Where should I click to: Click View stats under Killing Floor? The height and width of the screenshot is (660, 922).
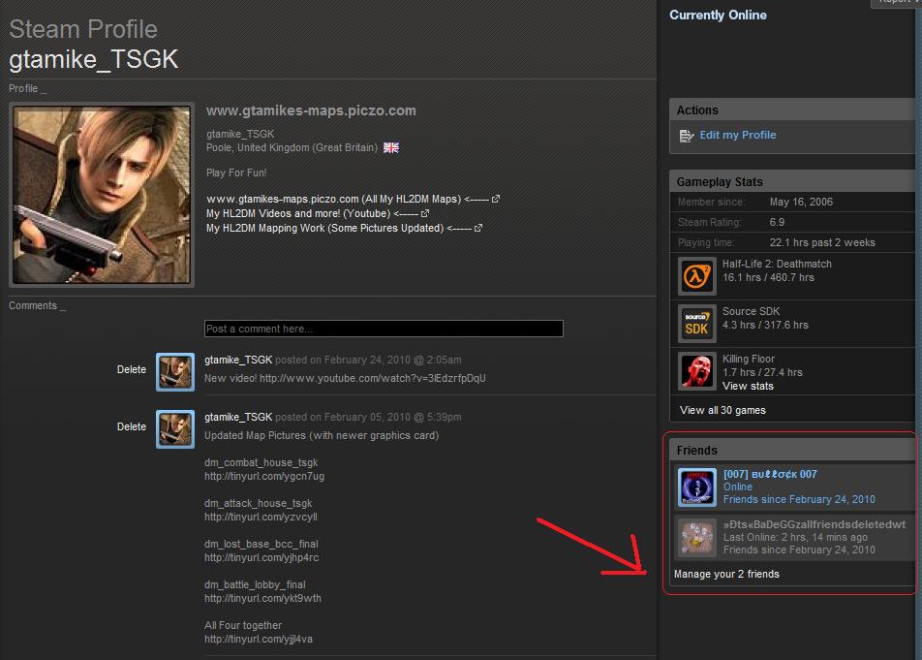coord(748,386)
